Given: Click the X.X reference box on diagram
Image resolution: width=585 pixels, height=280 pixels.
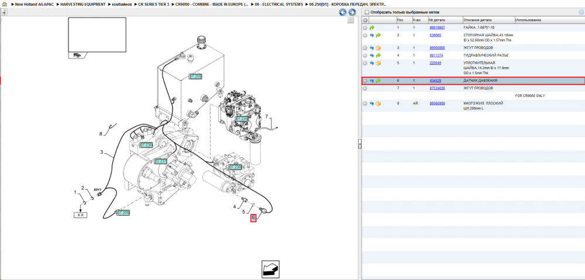Looking at the screenshot, I should [80, 215].
